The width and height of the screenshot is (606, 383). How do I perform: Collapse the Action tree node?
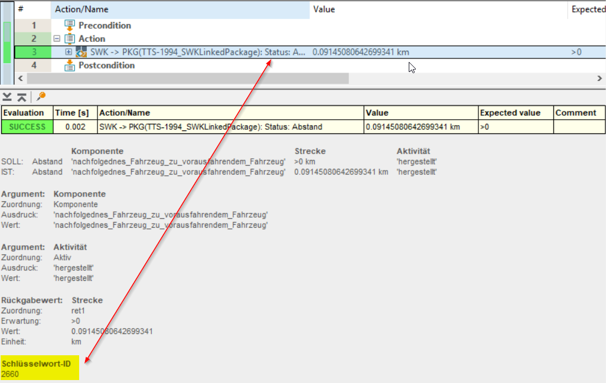click(57, 39)
